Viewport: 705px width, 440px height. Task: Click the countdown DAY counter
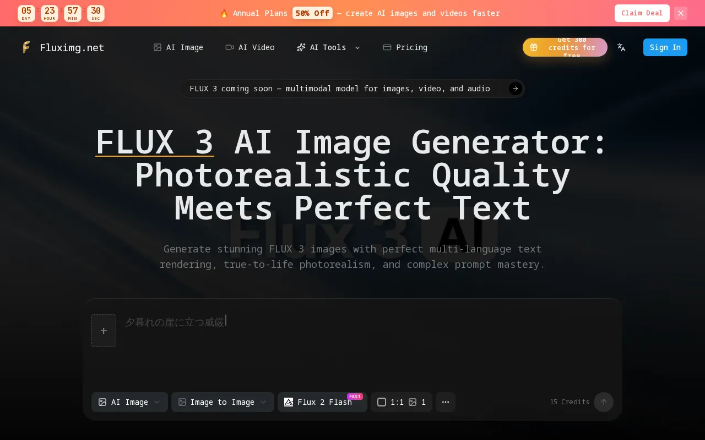[x=26, y=13]
